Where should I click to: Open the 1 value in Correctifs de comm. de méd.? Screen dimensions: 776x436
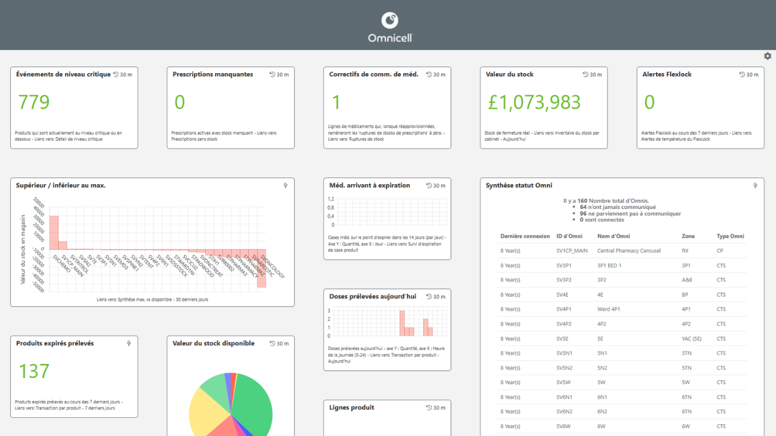tap(336, 102)
